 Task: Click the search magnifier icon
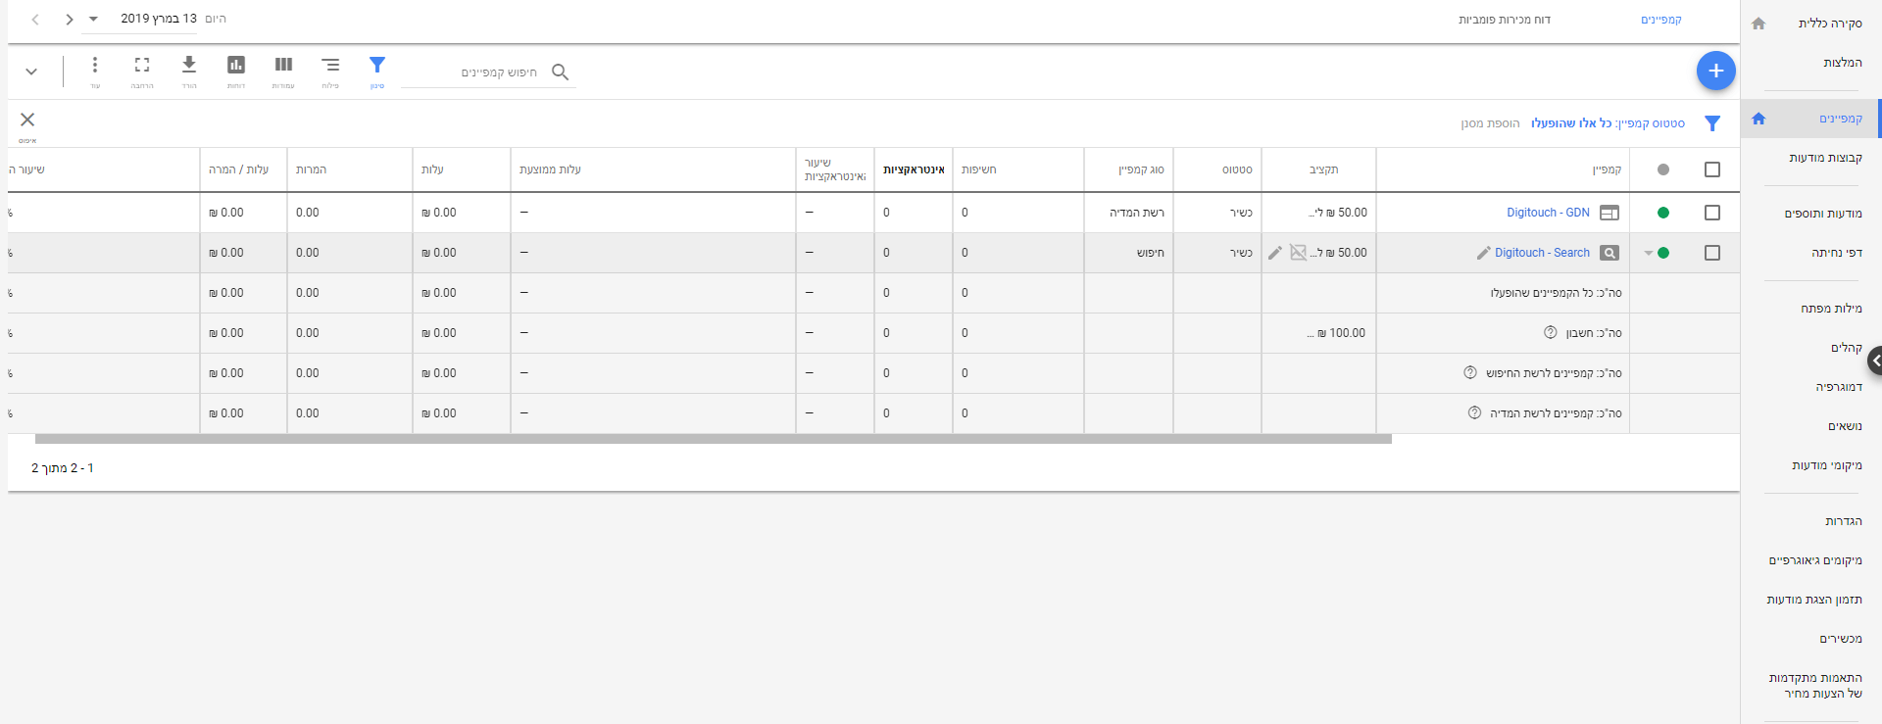coord(560,72)
